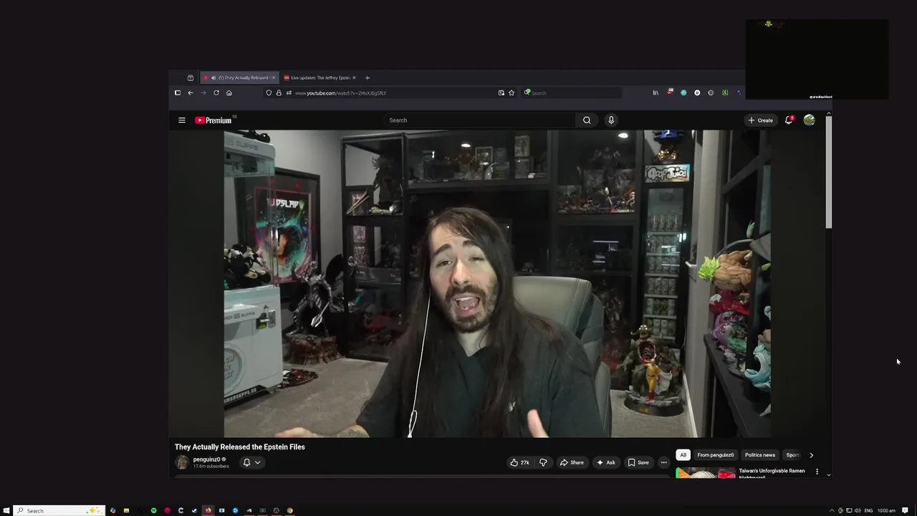Screen dimensions: 917x516
Task: Click the Windows taskbar search box
Action: (59, 510)
